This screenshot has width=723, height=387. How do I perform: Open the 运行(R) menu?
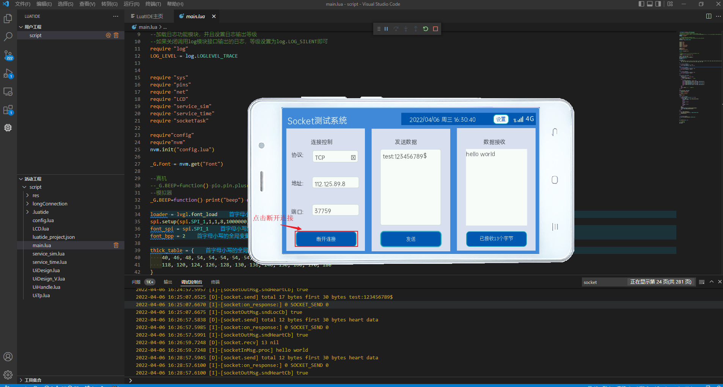pos(131,4)
